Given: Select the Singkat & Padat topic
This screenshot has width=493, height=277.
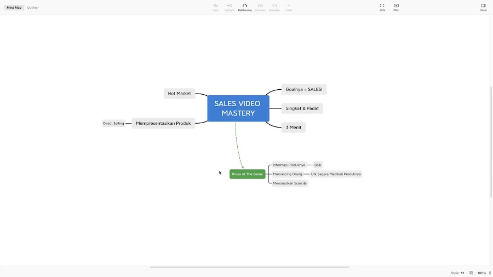Looking at the screenshot, I should pyautogui.click(x=302, y=108).
